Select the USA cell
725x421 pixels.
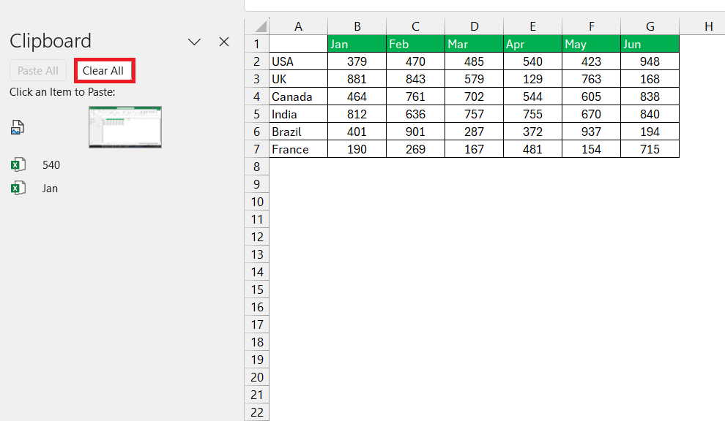pos(298,61)
